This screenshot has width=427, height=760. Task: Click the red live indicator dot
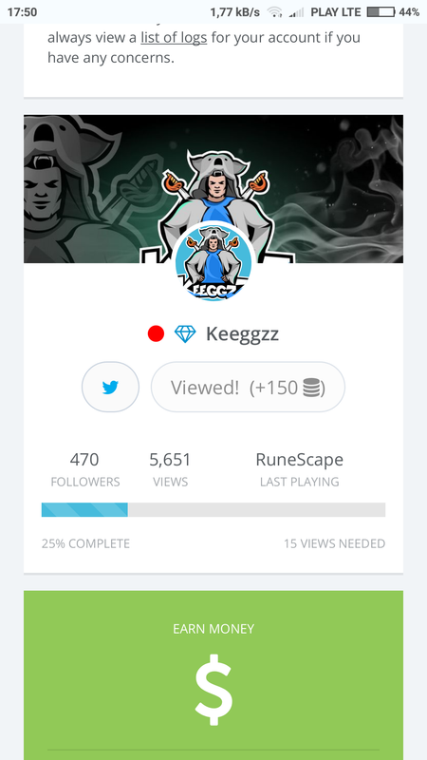(156, 334)
